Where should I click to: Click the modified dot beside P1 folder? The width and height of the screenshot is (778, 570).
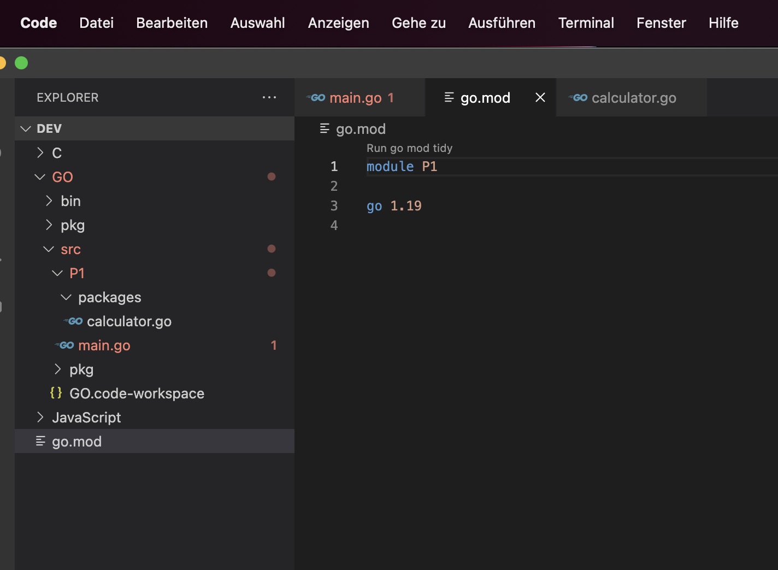(x=272, y=273)
